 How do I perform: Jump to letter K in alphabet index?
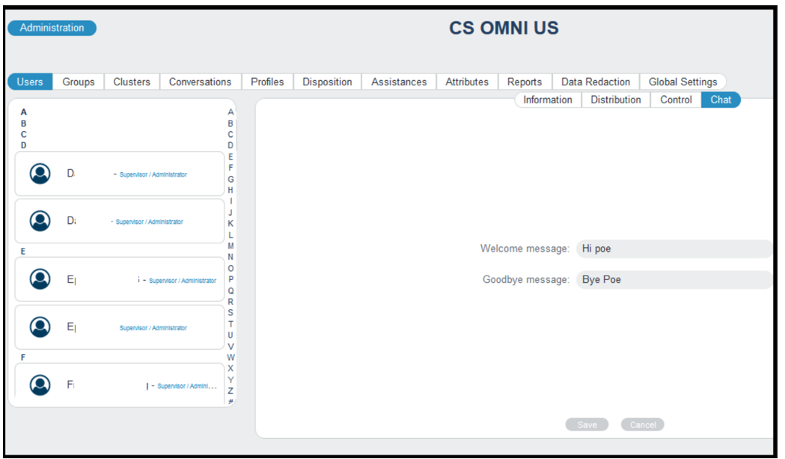[x=230, y=223]
